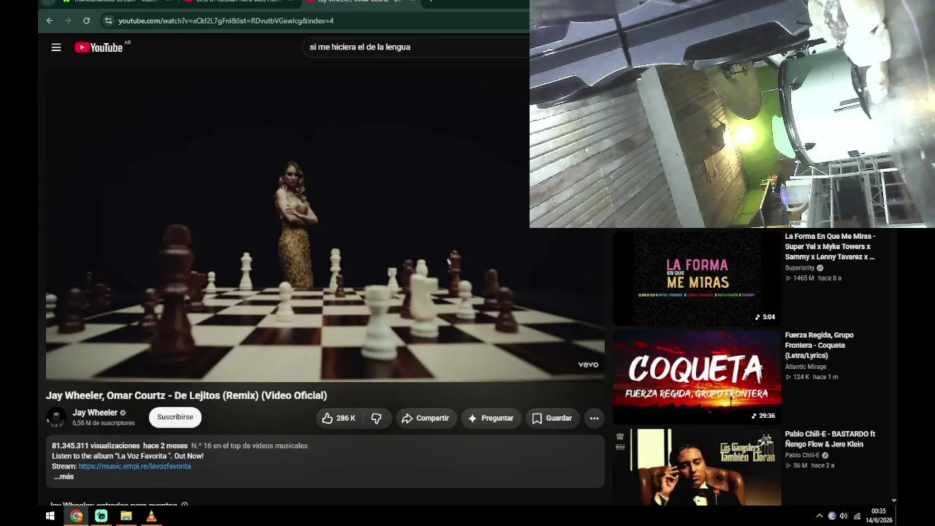
Task: Save the video with Guardar
Action: pyautogui.click(x=552, y=418)
